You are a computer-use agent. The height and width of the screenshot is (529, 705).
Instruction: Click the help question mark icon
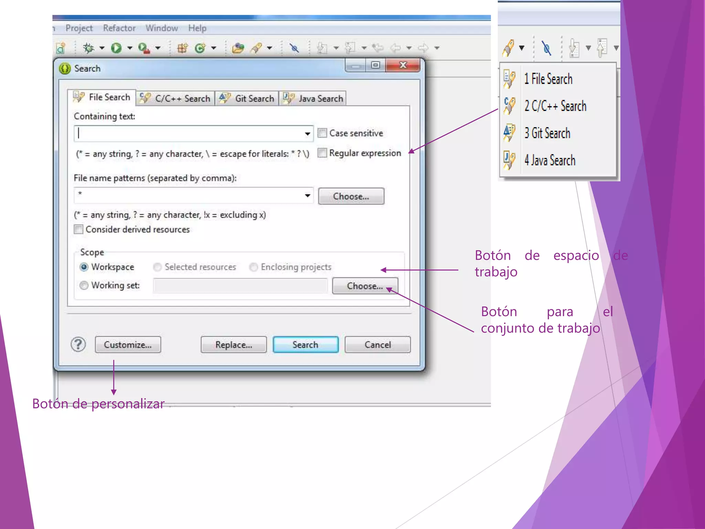point(78,344)
